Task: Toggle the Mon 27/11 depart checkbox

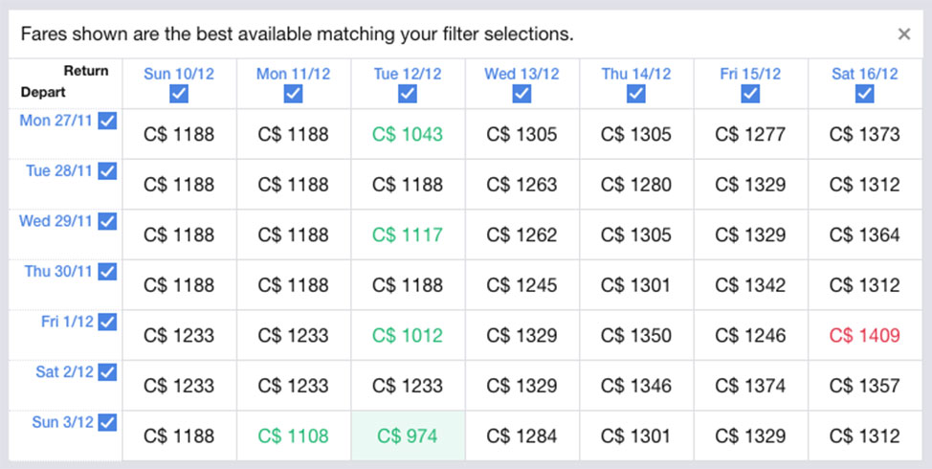Action: coord(107,121)
